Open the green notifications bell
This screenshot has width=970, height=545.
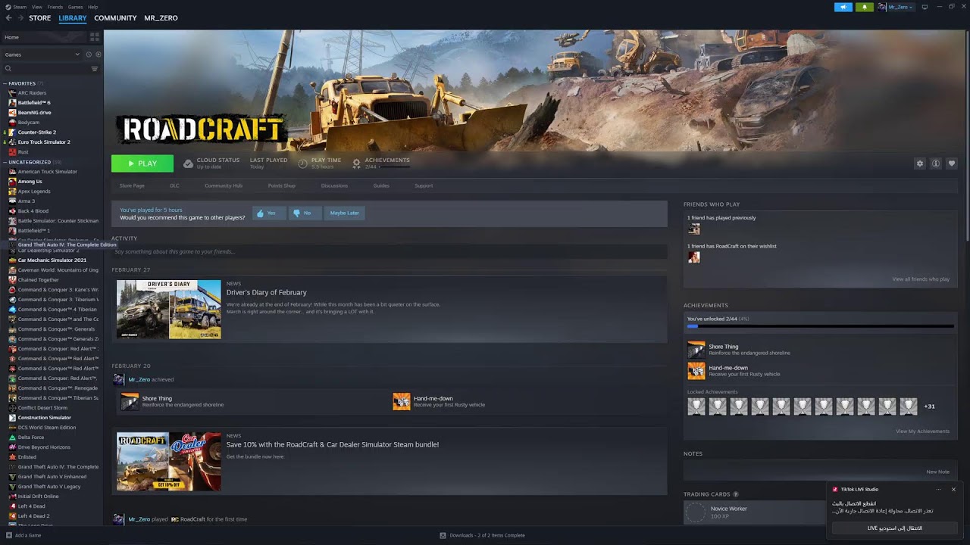click(865, 7)
